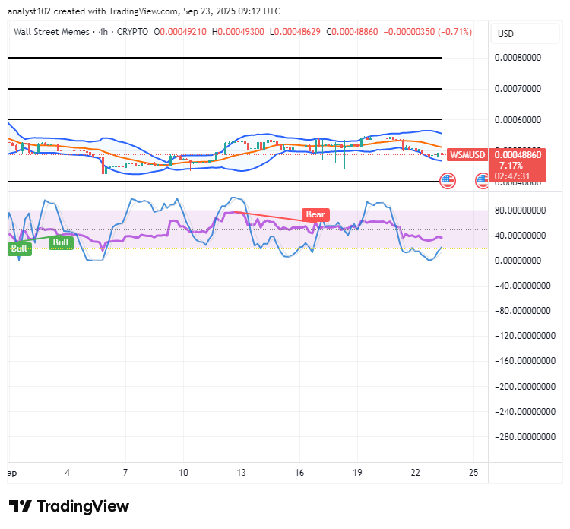Click date label 25 on time axis
The width and height of the screenshot is (570, 529).
(473, 473)
